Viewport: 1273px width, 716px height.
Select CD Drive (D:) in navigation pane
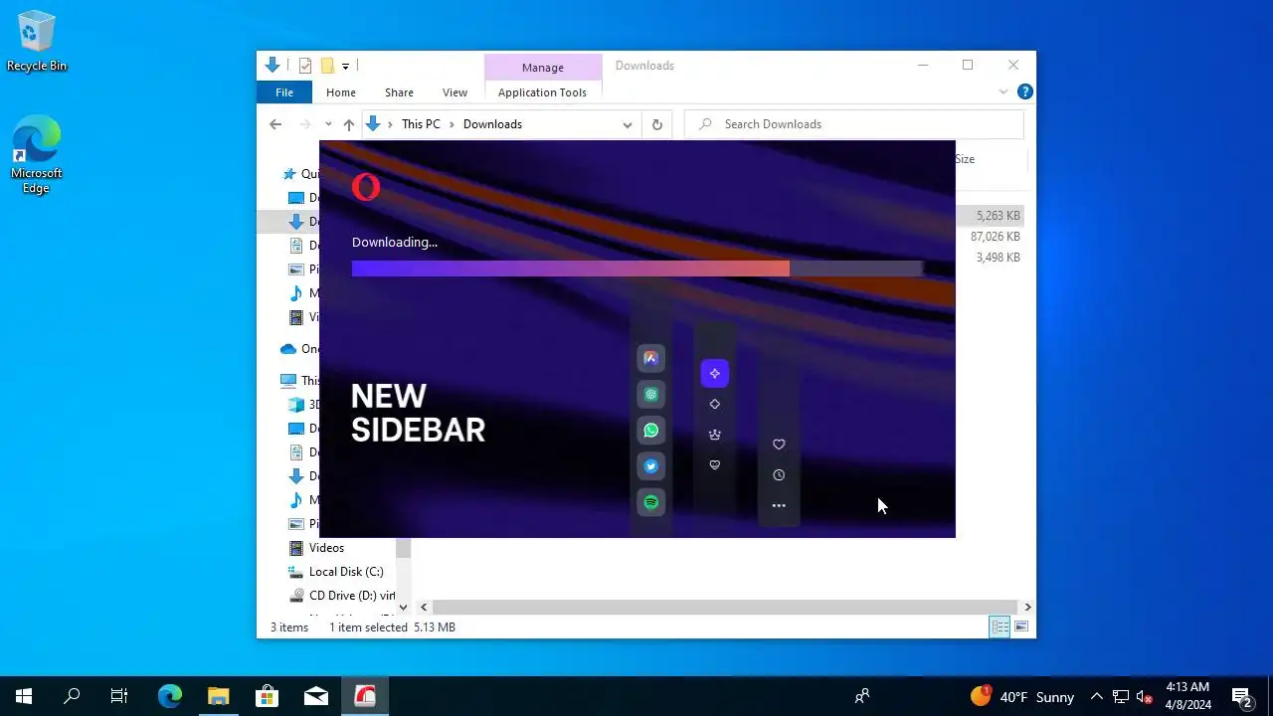[x=342, y=596]
